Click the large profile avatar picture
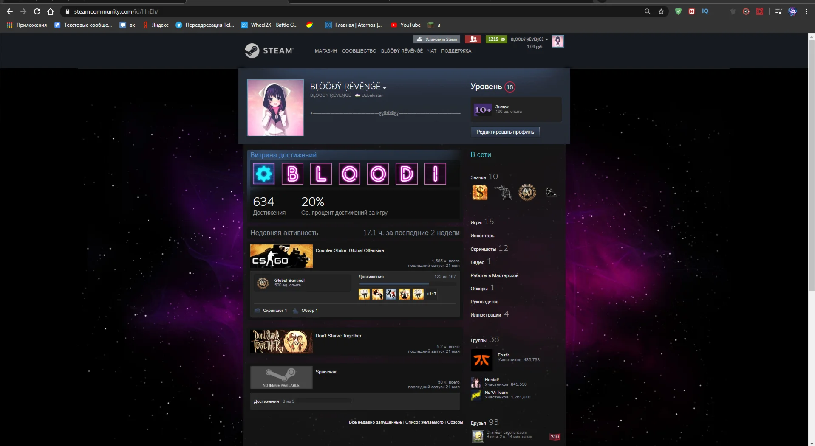815x446 pixels. (x=275, y=108)
